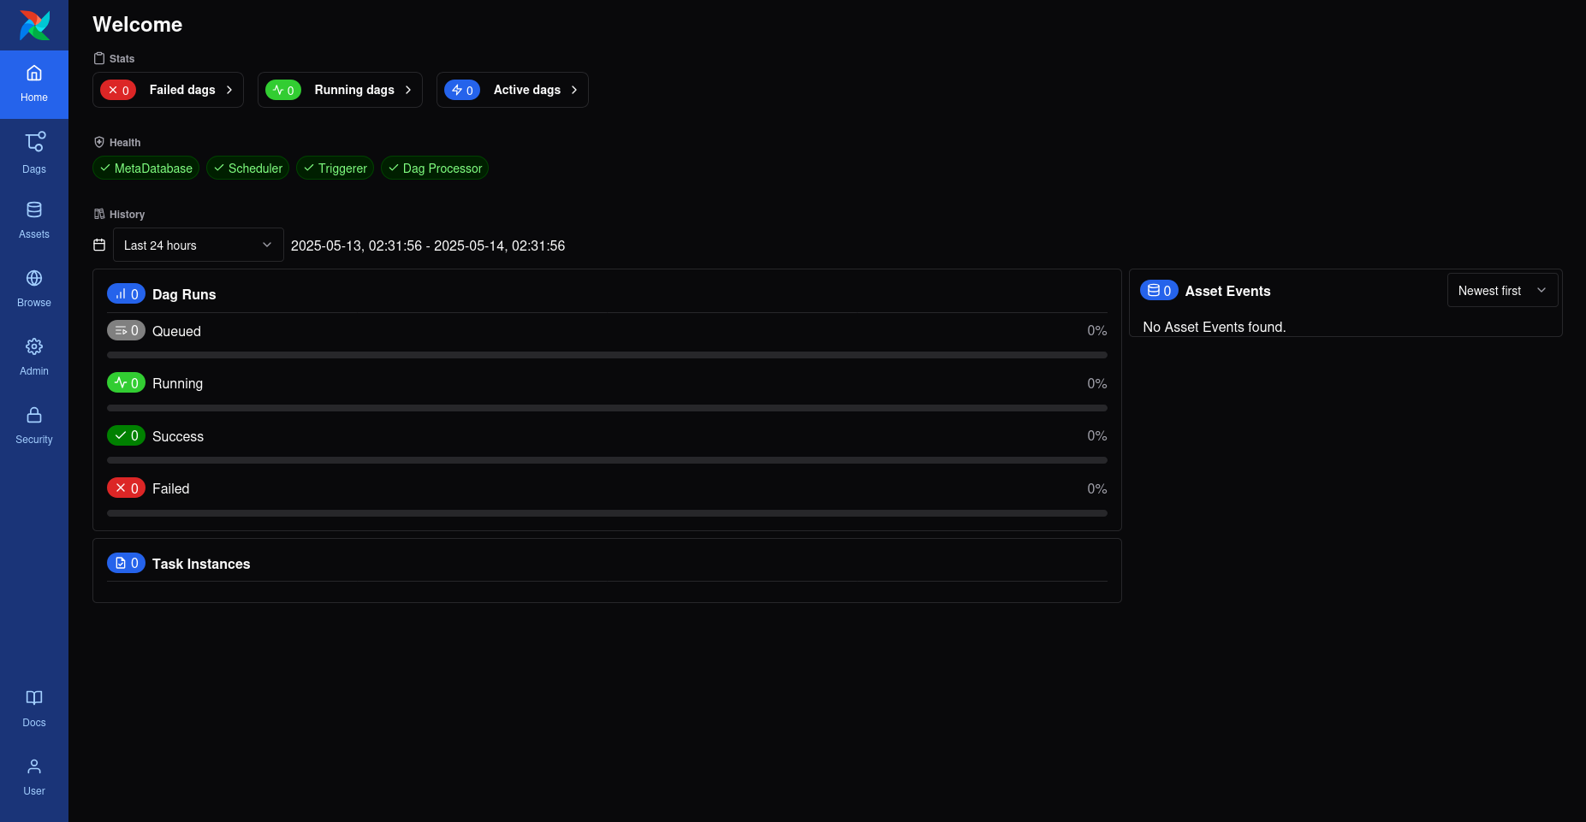Click the Active dags button label
This screenshot has width=1586, height=822.
point(527,90)
